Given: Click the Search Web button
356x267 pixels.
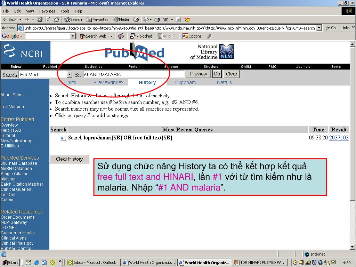Looking at the screenshot, I should [x=93, y=36].
